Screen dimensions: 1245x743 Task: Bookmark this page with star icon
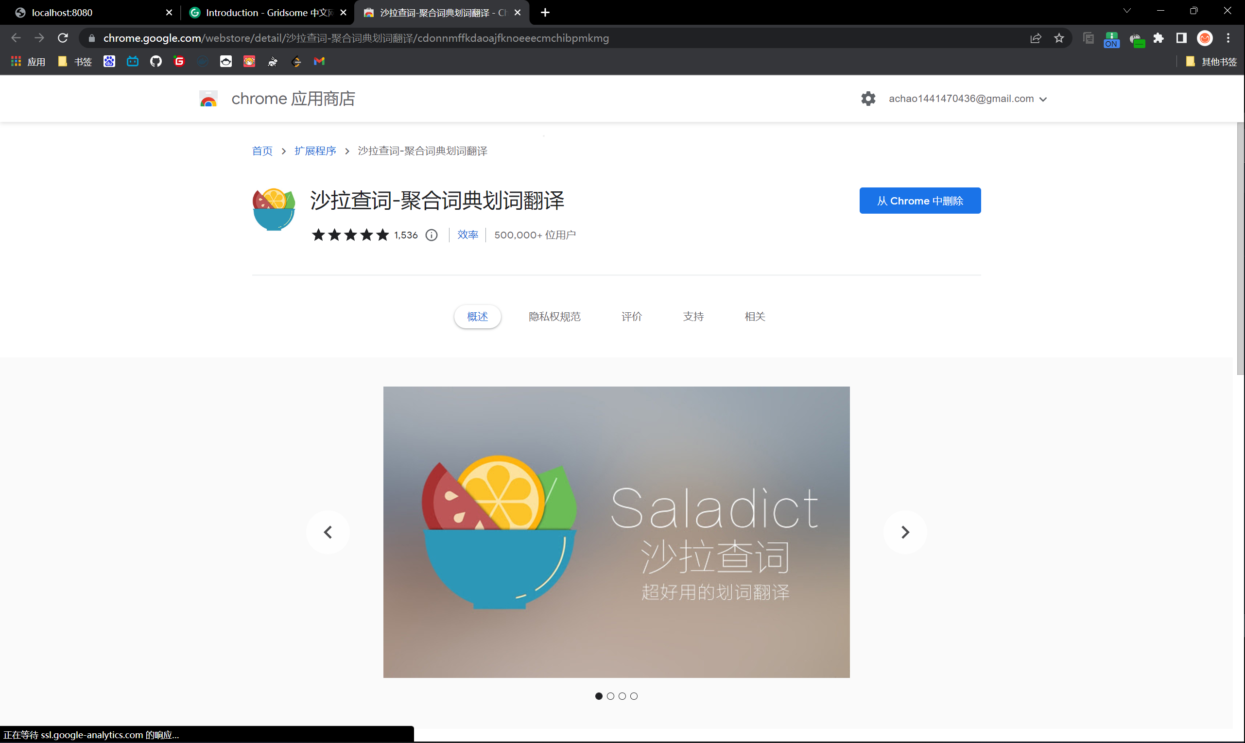tap(1058, 38)
